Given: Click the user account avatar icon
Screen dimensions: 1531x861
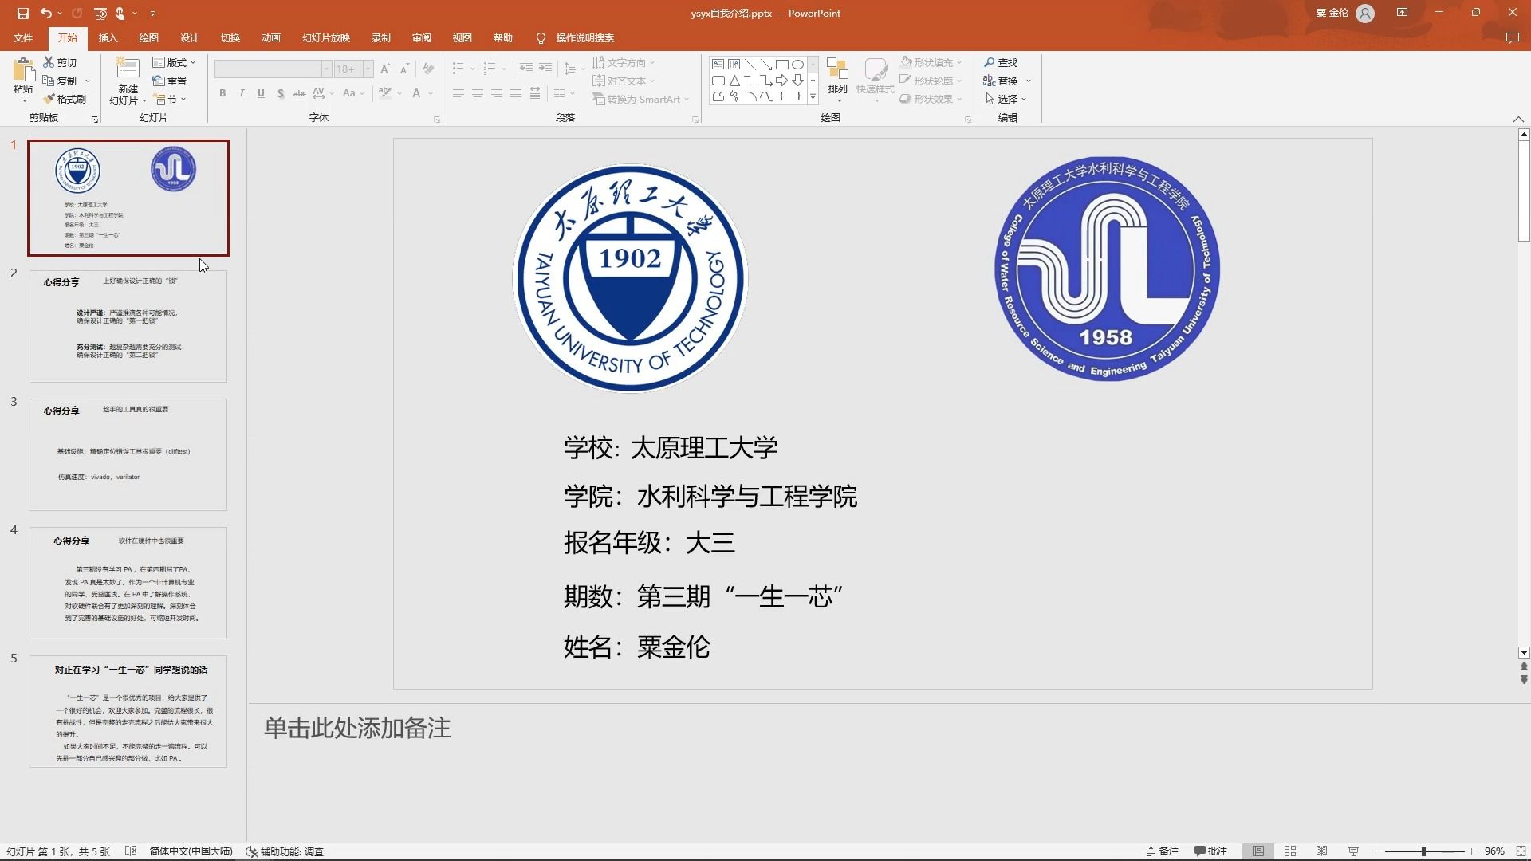Looking at the screenshot, I should (x=1365, y=13).
